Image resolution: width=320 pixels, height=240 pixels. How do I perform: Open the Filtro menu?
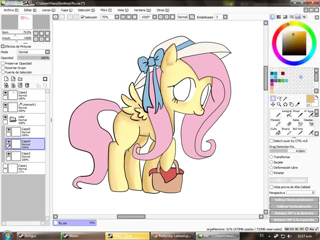coord(106,10)
